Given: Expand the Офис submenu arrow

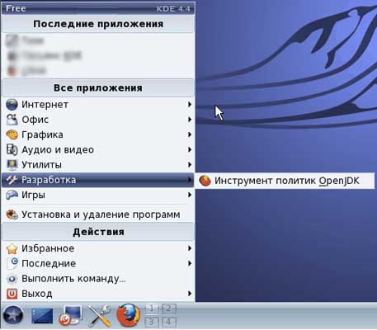Looking at the screenshot, I should (190, 120).
